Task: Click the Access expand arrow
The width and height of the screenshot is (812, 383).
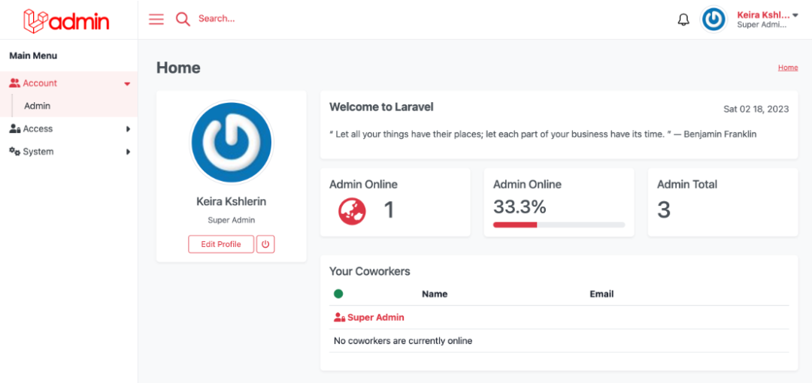Action: 128,129
